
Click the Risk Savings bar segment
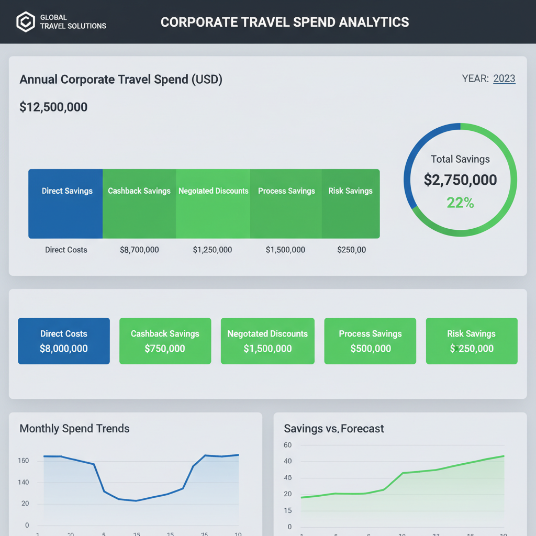[351, 204]
